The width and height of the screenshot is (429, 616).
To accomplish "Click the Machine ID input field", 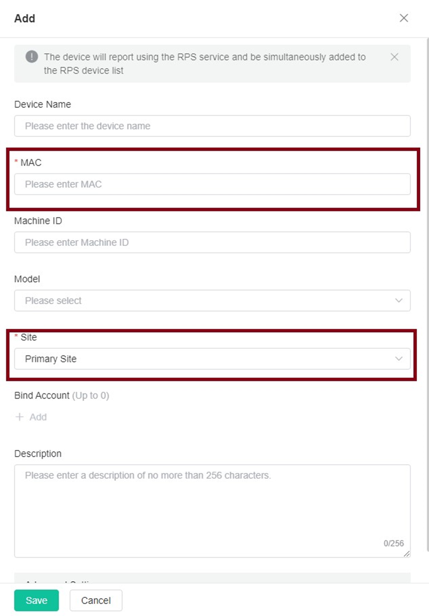I will (x=212, y=242).
